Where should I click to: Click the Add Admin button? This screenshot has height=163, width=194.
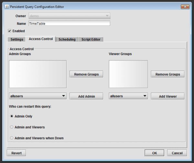coord(86,96)
